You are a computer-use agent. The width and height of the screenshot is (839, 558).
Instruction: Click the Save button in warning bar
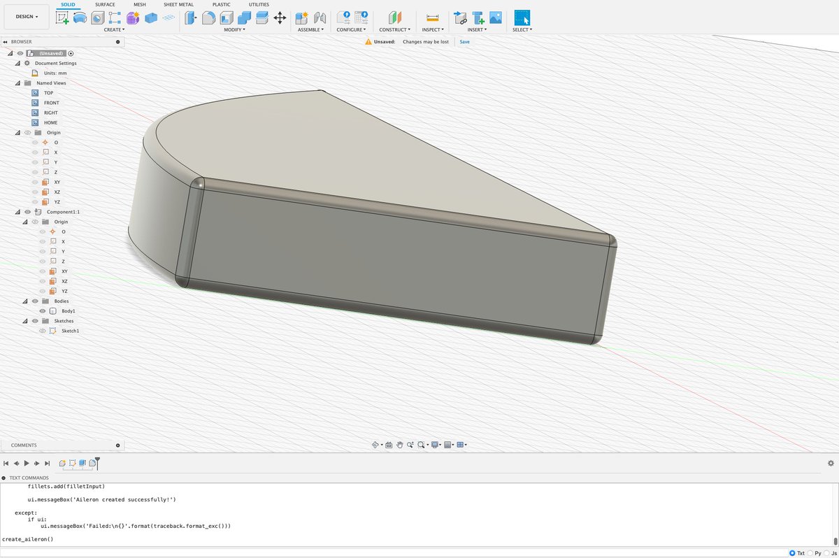[464, 42]
